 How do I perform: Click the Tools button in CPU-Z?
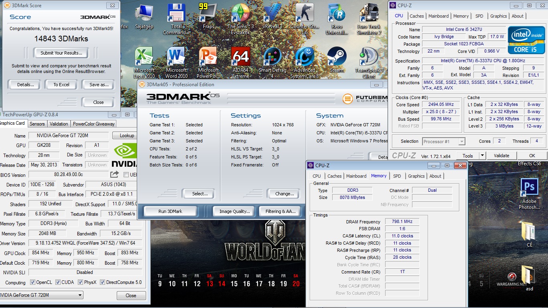[x=468, y=156]
